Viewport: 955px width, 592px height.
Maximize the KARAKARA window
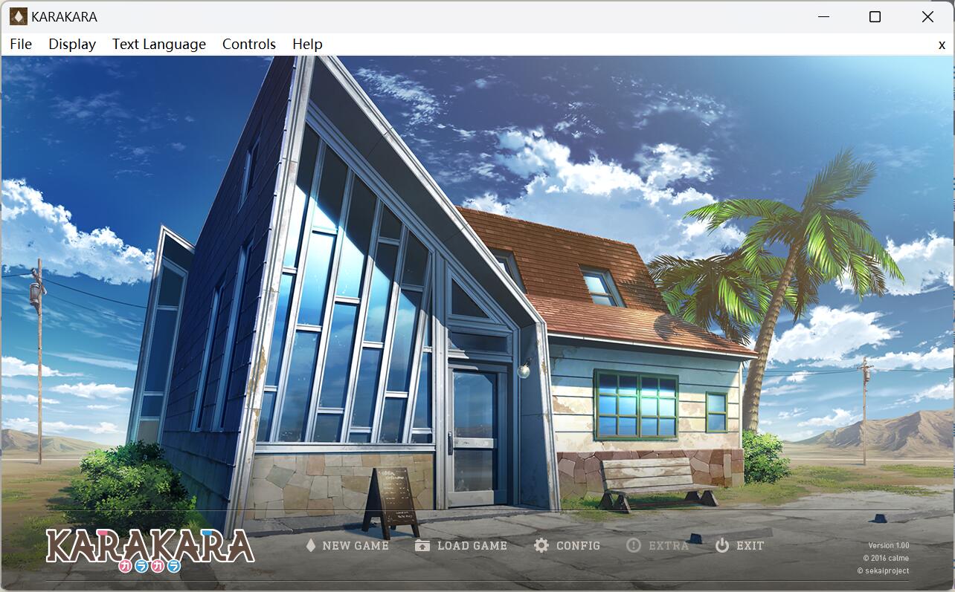click(875, 16)
